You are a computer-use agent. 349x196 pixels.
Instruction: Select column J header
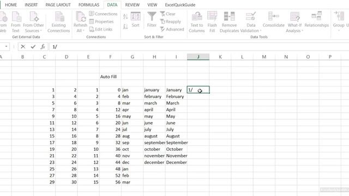(198, 57)
